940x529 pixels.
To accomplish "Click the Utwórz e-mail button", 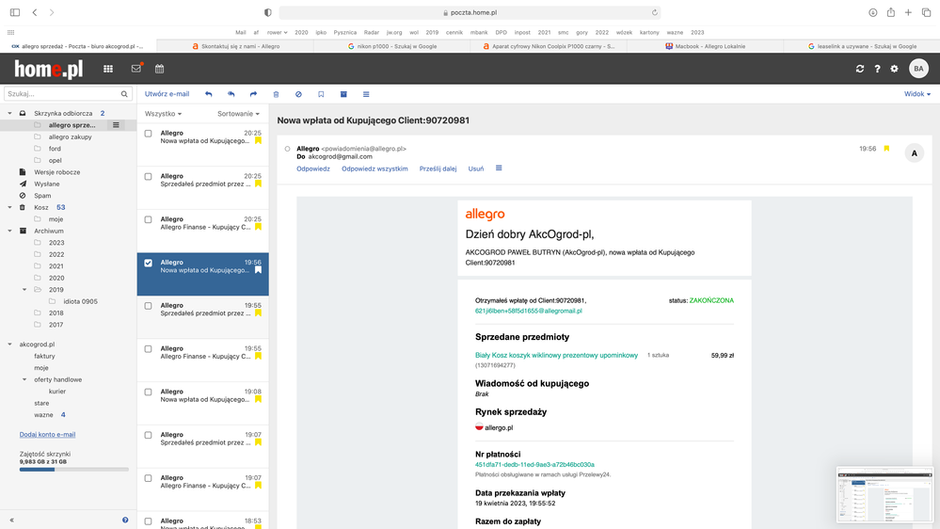I will point(167,94).
